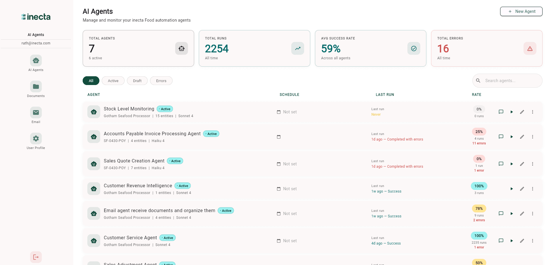This screenshot has width=551, height=265.
Task: Click the calendar schedule icon for Accounts Payable
Action: coord(279,137)
